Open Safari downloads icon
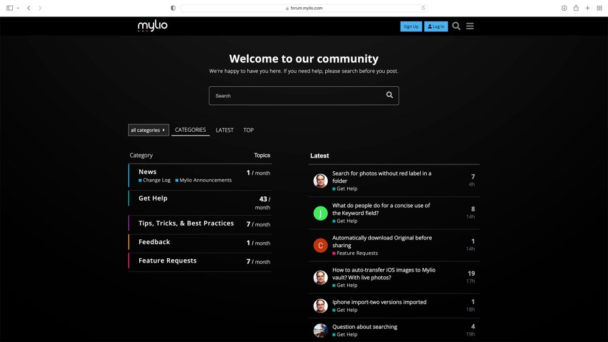608x342 pixels. (564, 8)
